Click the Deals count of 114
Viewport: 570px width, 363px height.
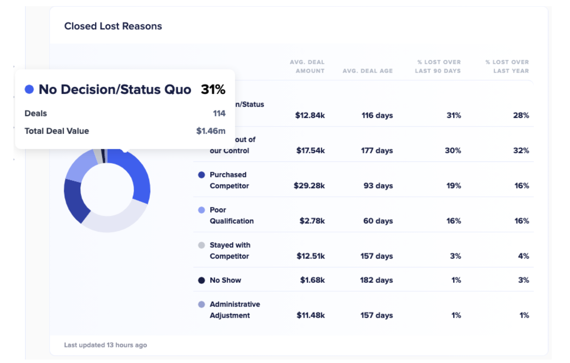tap(219, 113)
